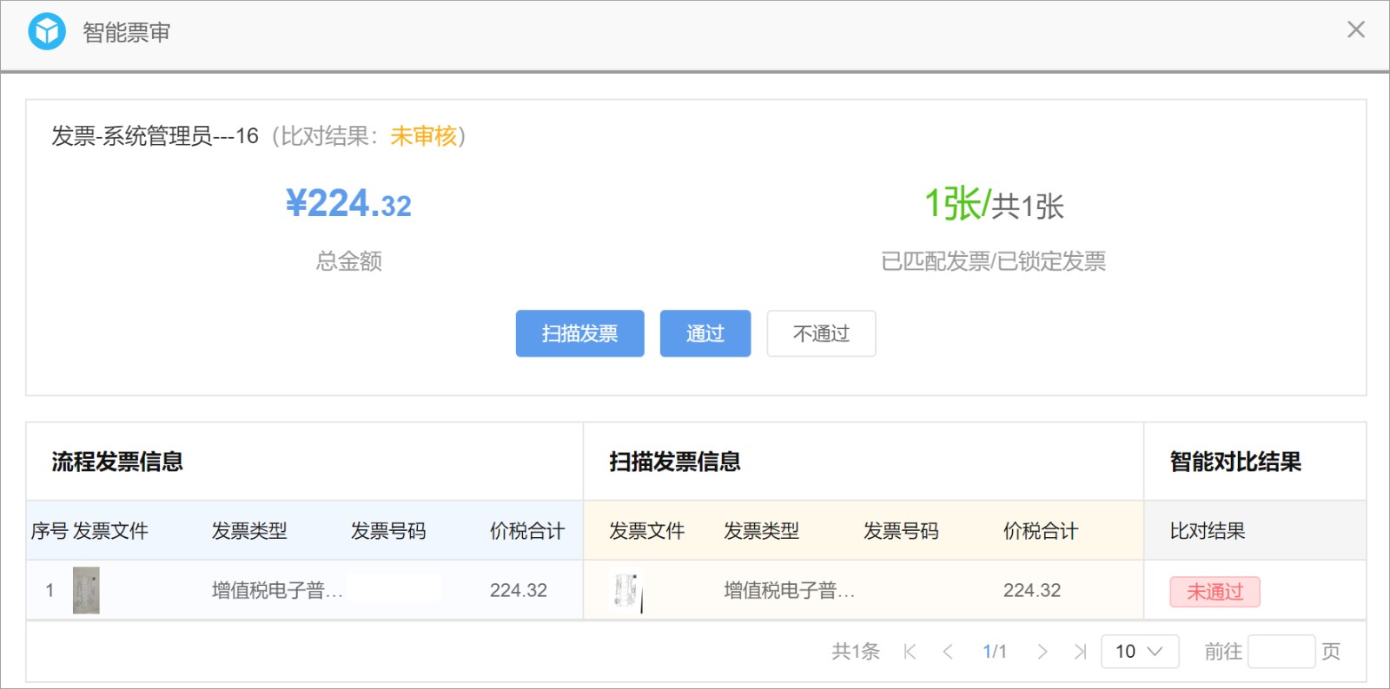Image resolution: width=1390 pixels, height=689 pixels.
Task: Reject with the 不通过 button
Action: [821, 333]
